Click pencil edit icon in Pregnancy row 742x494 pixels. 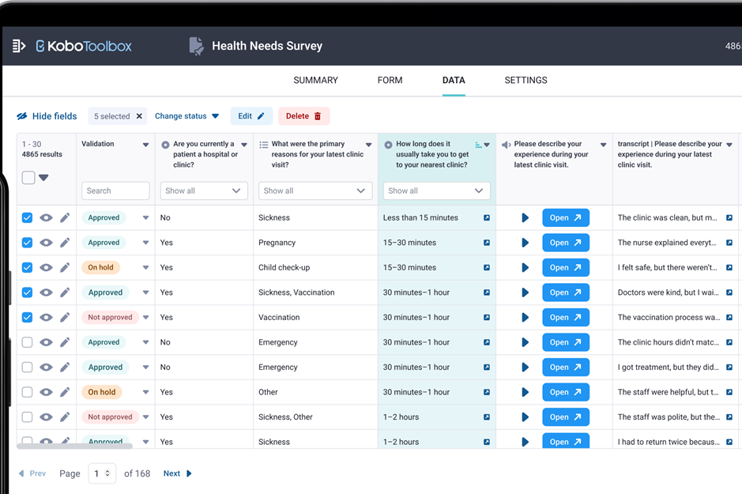coord(65,243)
